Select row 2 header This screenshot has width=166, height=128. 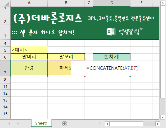click(x=5, y=18)
